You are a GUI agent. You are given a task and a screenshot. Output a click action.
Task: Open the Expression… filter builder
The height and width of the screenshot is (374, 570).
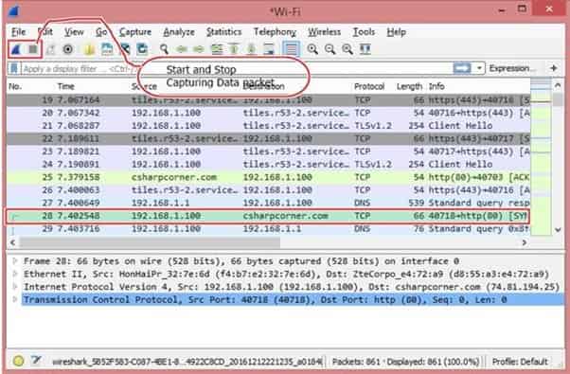(512, 68)
